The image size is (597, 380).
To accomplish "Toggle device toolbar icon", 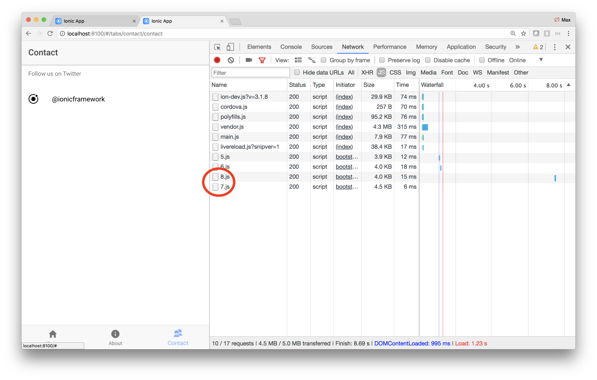I will click(230, 47).
